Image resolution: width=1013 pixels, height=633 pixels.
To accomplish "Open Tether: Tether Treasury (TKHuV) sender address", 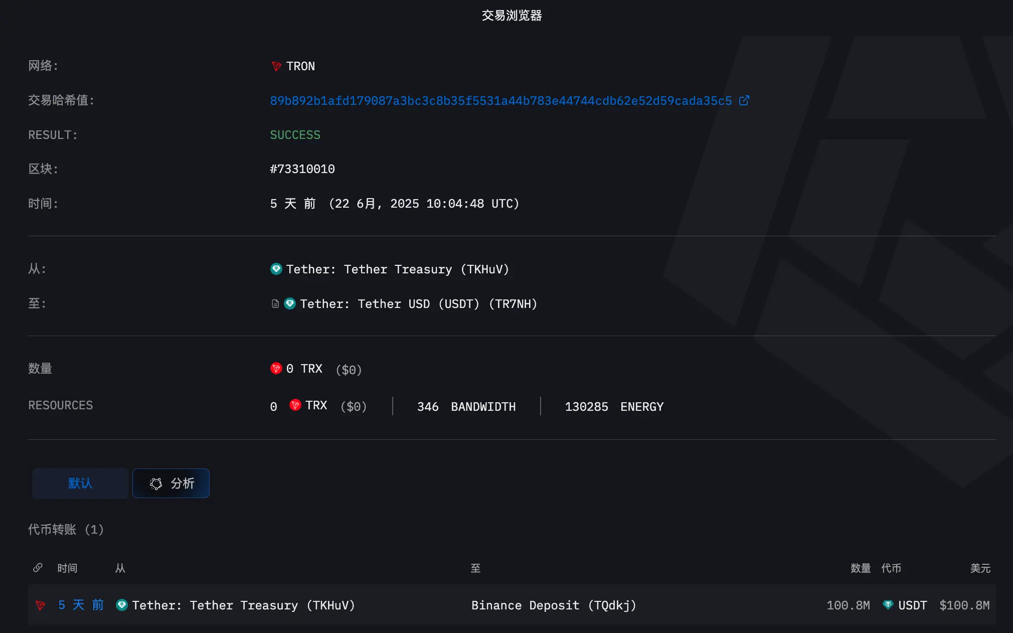I will tap(397, 269).
